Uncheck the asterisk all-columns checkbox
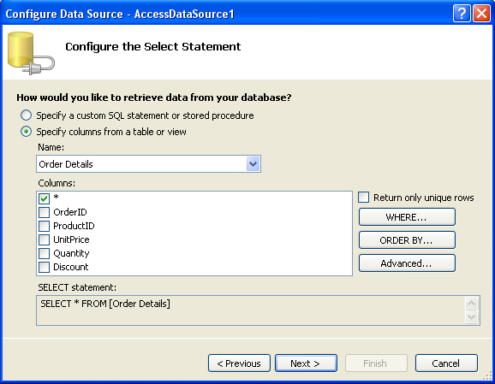 tap(45, 198)
